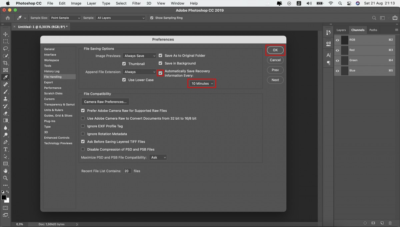Image resolution: width=400 pixels, height=227 pixels.
Task: Select the Zoom tool
Action: coord(5,178)
